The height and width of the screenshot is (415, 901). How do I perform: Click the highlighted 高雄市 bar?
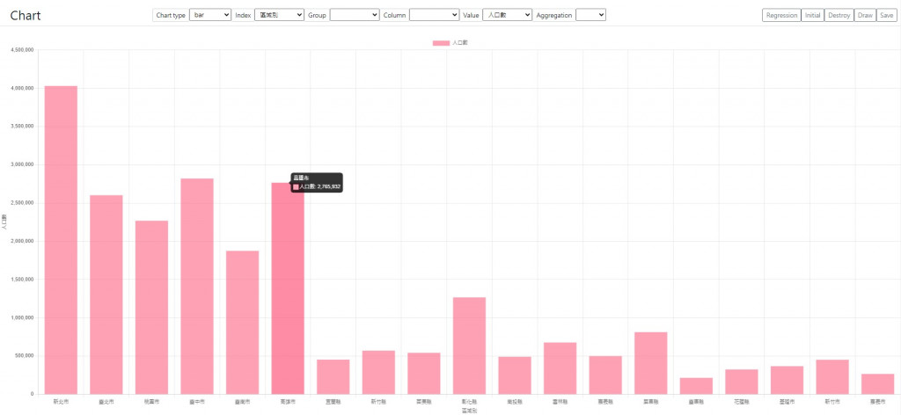(288, 288)
